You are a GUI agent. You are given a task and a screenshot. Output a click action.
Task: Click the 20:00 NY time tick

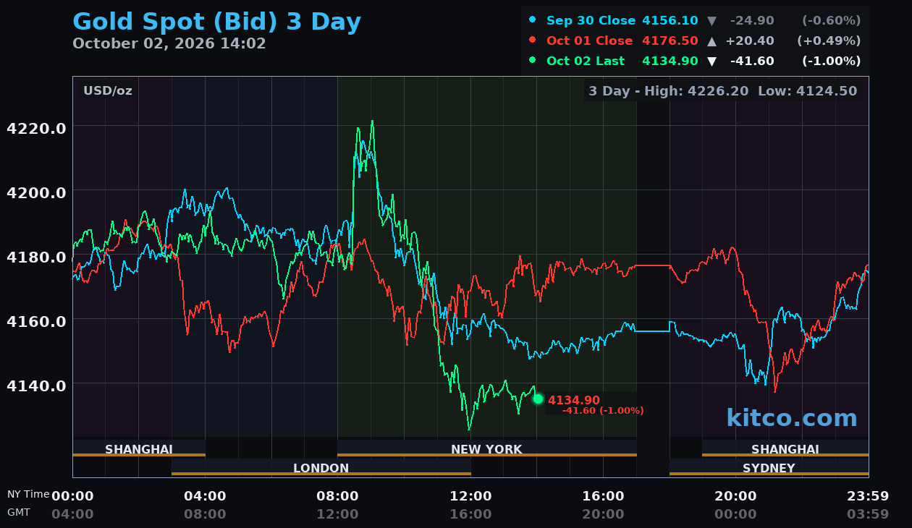(735, 496)
